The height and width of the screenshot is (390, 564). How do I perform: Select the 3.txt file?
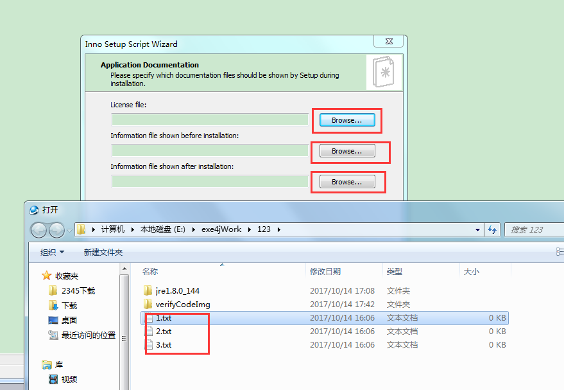tap(324, 345)
